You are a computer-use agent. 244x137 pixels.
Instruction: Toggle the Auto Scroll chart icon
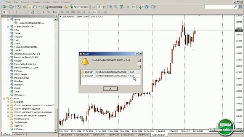[x=128, y=7]
